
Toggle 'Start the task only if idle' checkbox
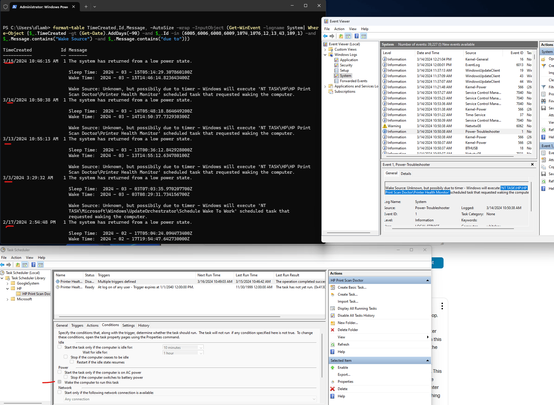coord(60,347)
